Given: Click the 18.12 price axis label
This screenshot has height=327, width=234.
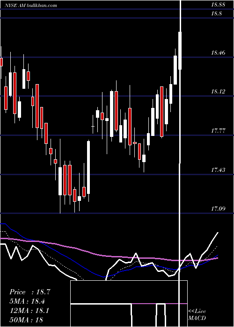Looking at the screenshot, I should (x=218, y=92).
